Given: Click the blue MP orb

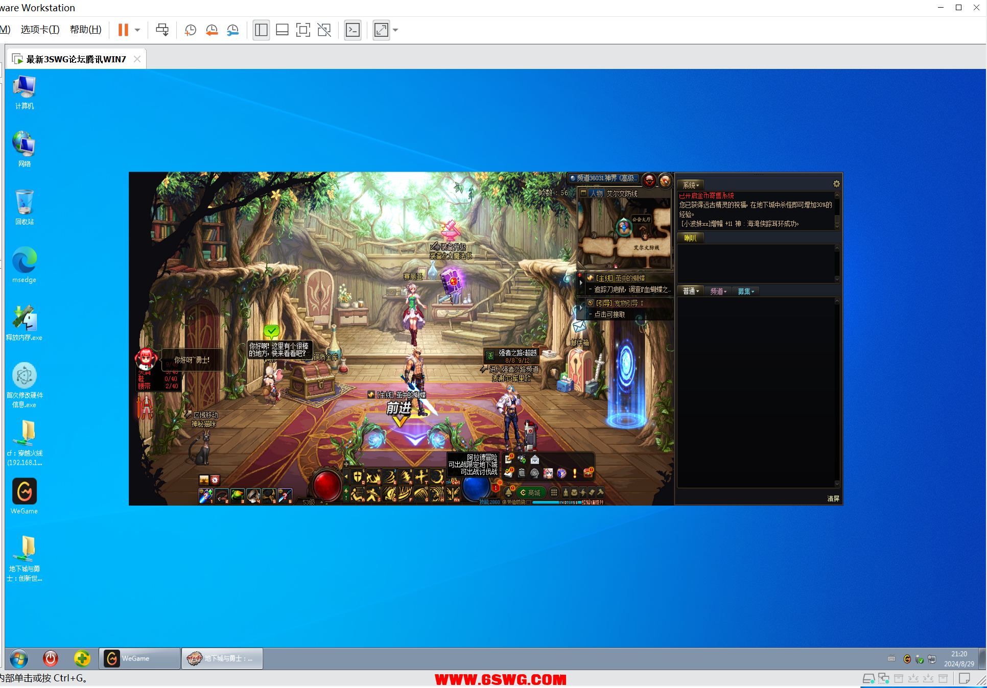Looking at the screenshot, I should click(476, 488).
